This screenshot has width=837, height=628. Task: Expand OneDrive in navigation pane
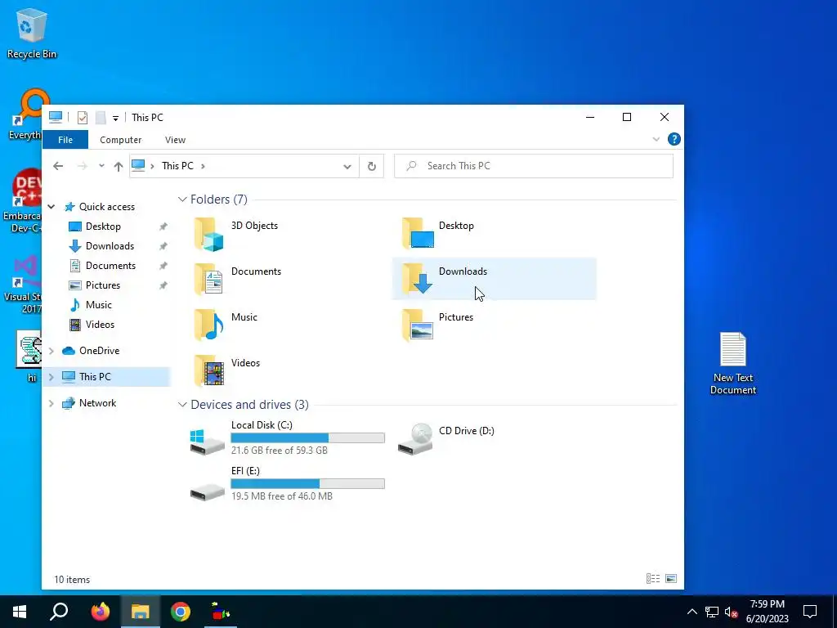tap(51, 351)
